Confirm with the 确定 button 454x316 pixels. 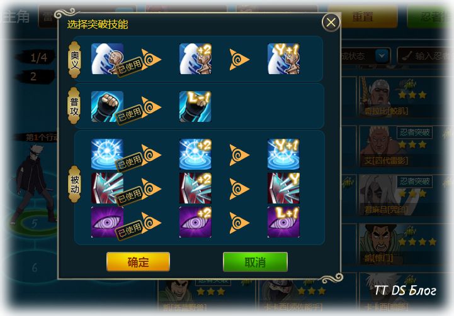click(138, 262)
